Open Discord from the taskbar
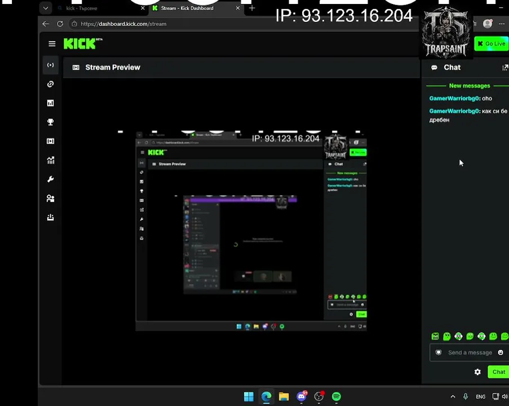This screenshot has height=406, width=509. (302, 396)
